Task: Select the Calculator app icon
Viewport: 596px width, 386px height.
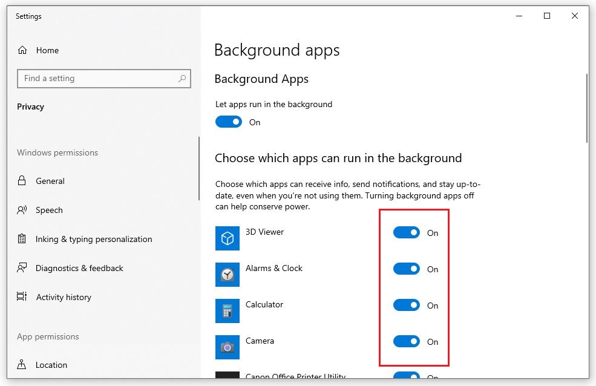Action: pyautogui.click(x=227, y=311)
